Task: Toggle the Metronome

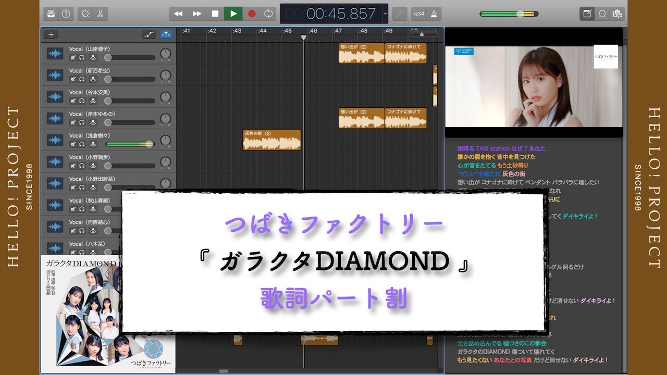Action: coord(434,14)
